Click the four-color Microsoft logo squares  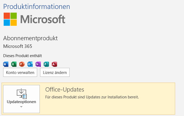[x=10, y=19]
